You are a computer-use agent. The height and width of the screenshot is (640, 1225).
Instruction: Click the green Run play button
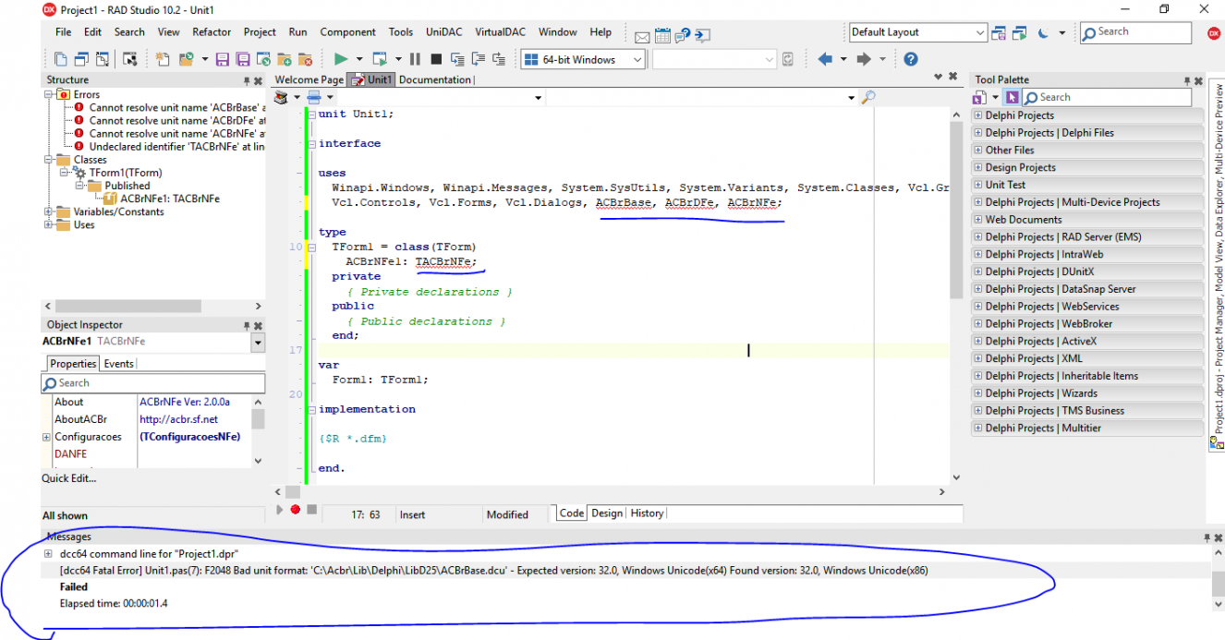[x=341, y=59]
